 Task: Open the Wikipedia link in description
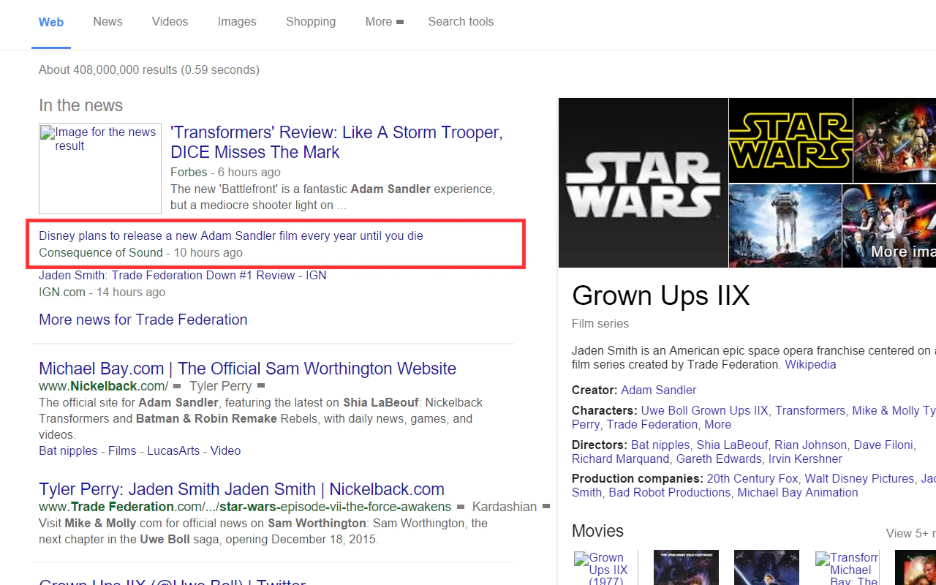coord(810,364)
